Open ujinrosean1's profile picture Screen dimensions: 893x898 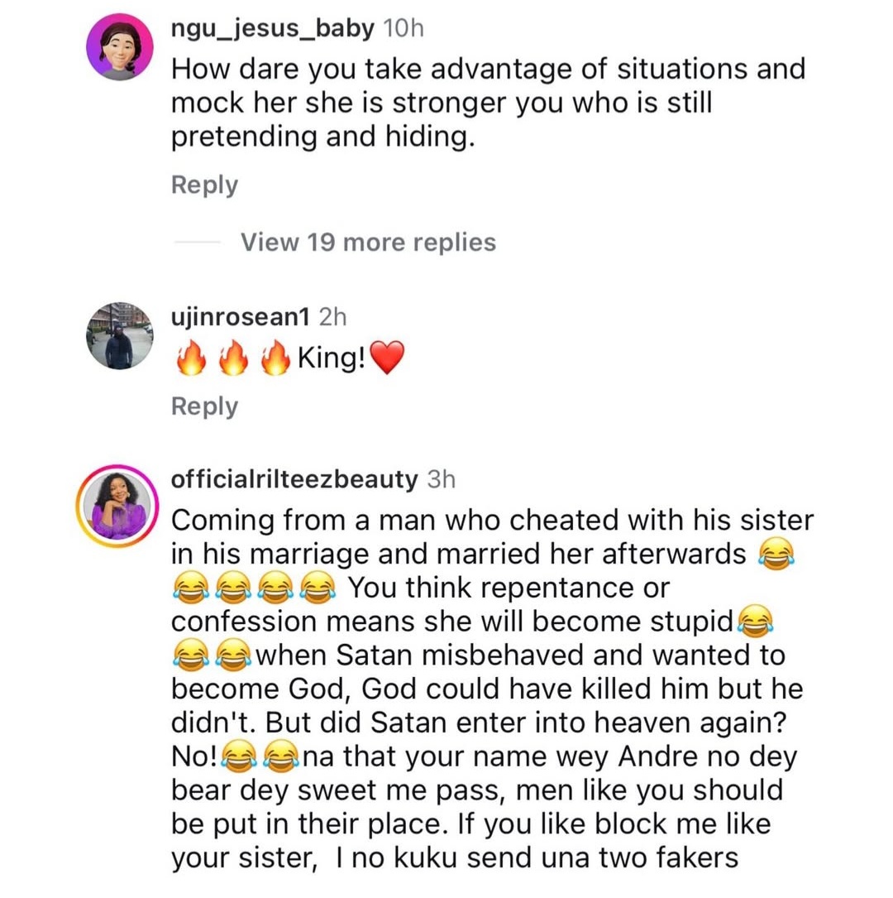point(120,335)
